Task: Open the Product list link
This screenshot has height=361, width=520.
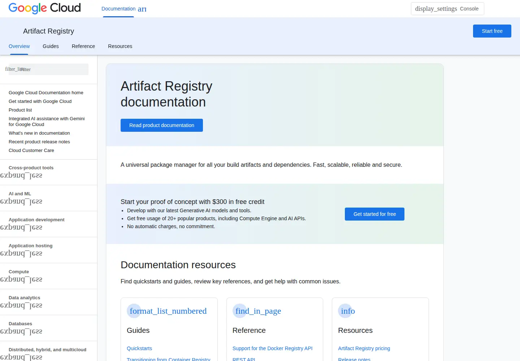Action: [x=20, y=110]
